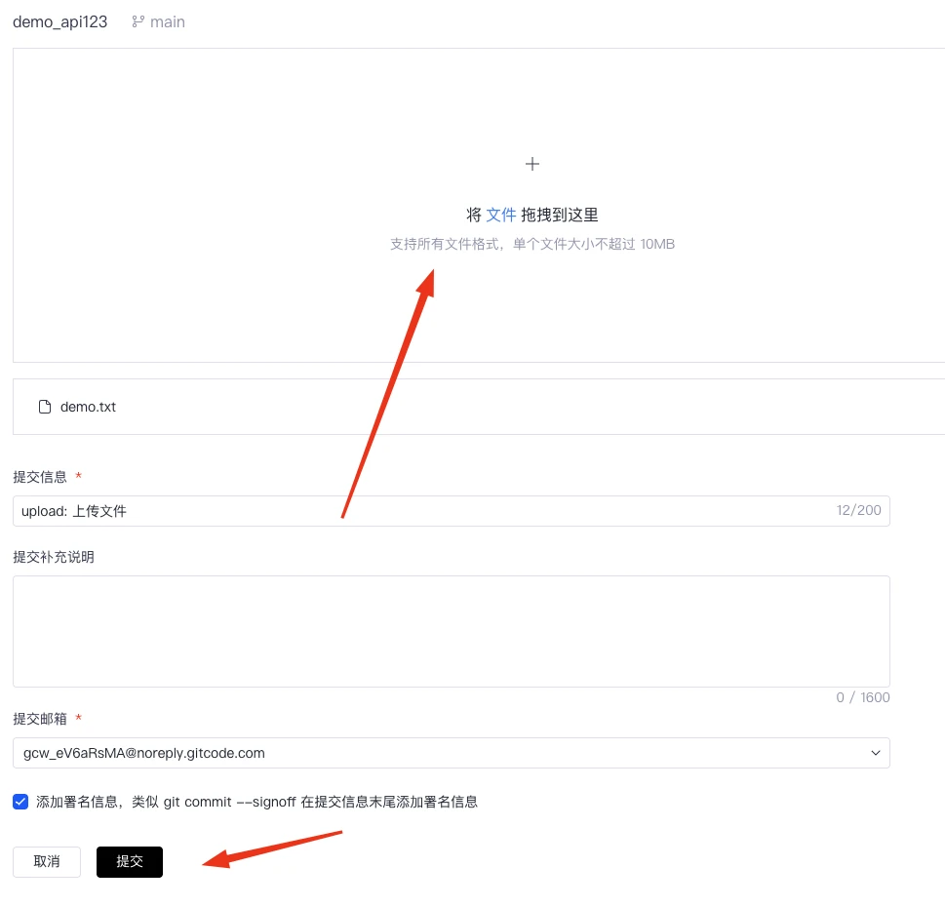Click the git branch icon
The image size is (945, 907).
click(138, 21)
